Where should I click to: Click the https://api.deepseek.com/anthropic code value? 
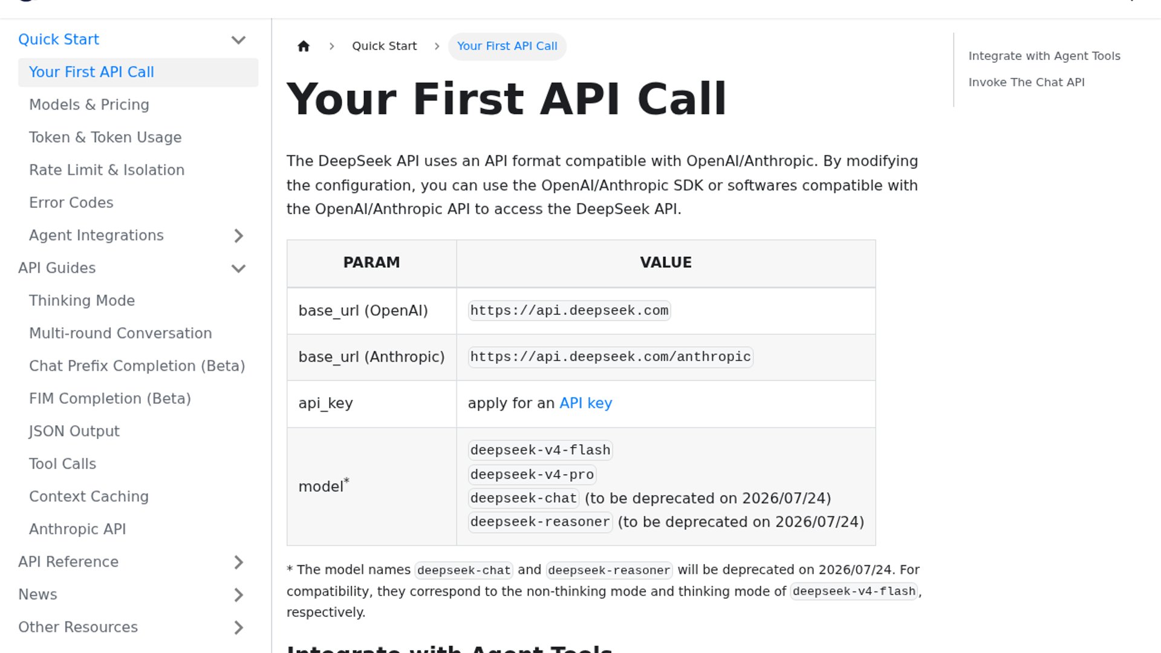611,357
